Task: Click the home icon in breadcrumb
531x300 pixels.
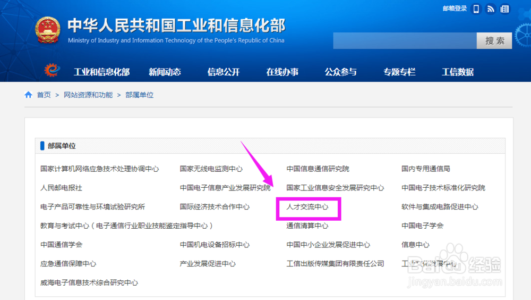Action: click(29, 95)
